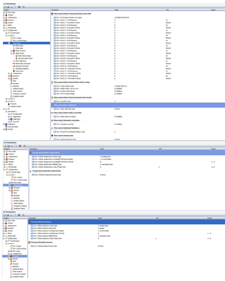
Task: Select Meter data under Flow meter tree
Action: pyautogui.click(x=19, y=46)
